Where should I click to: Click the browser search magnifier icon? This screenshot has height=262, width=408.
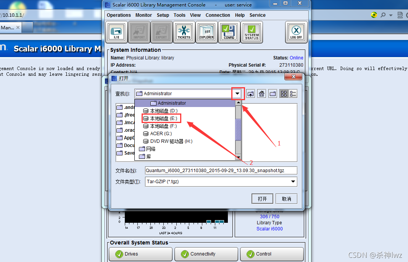[383, 15]
